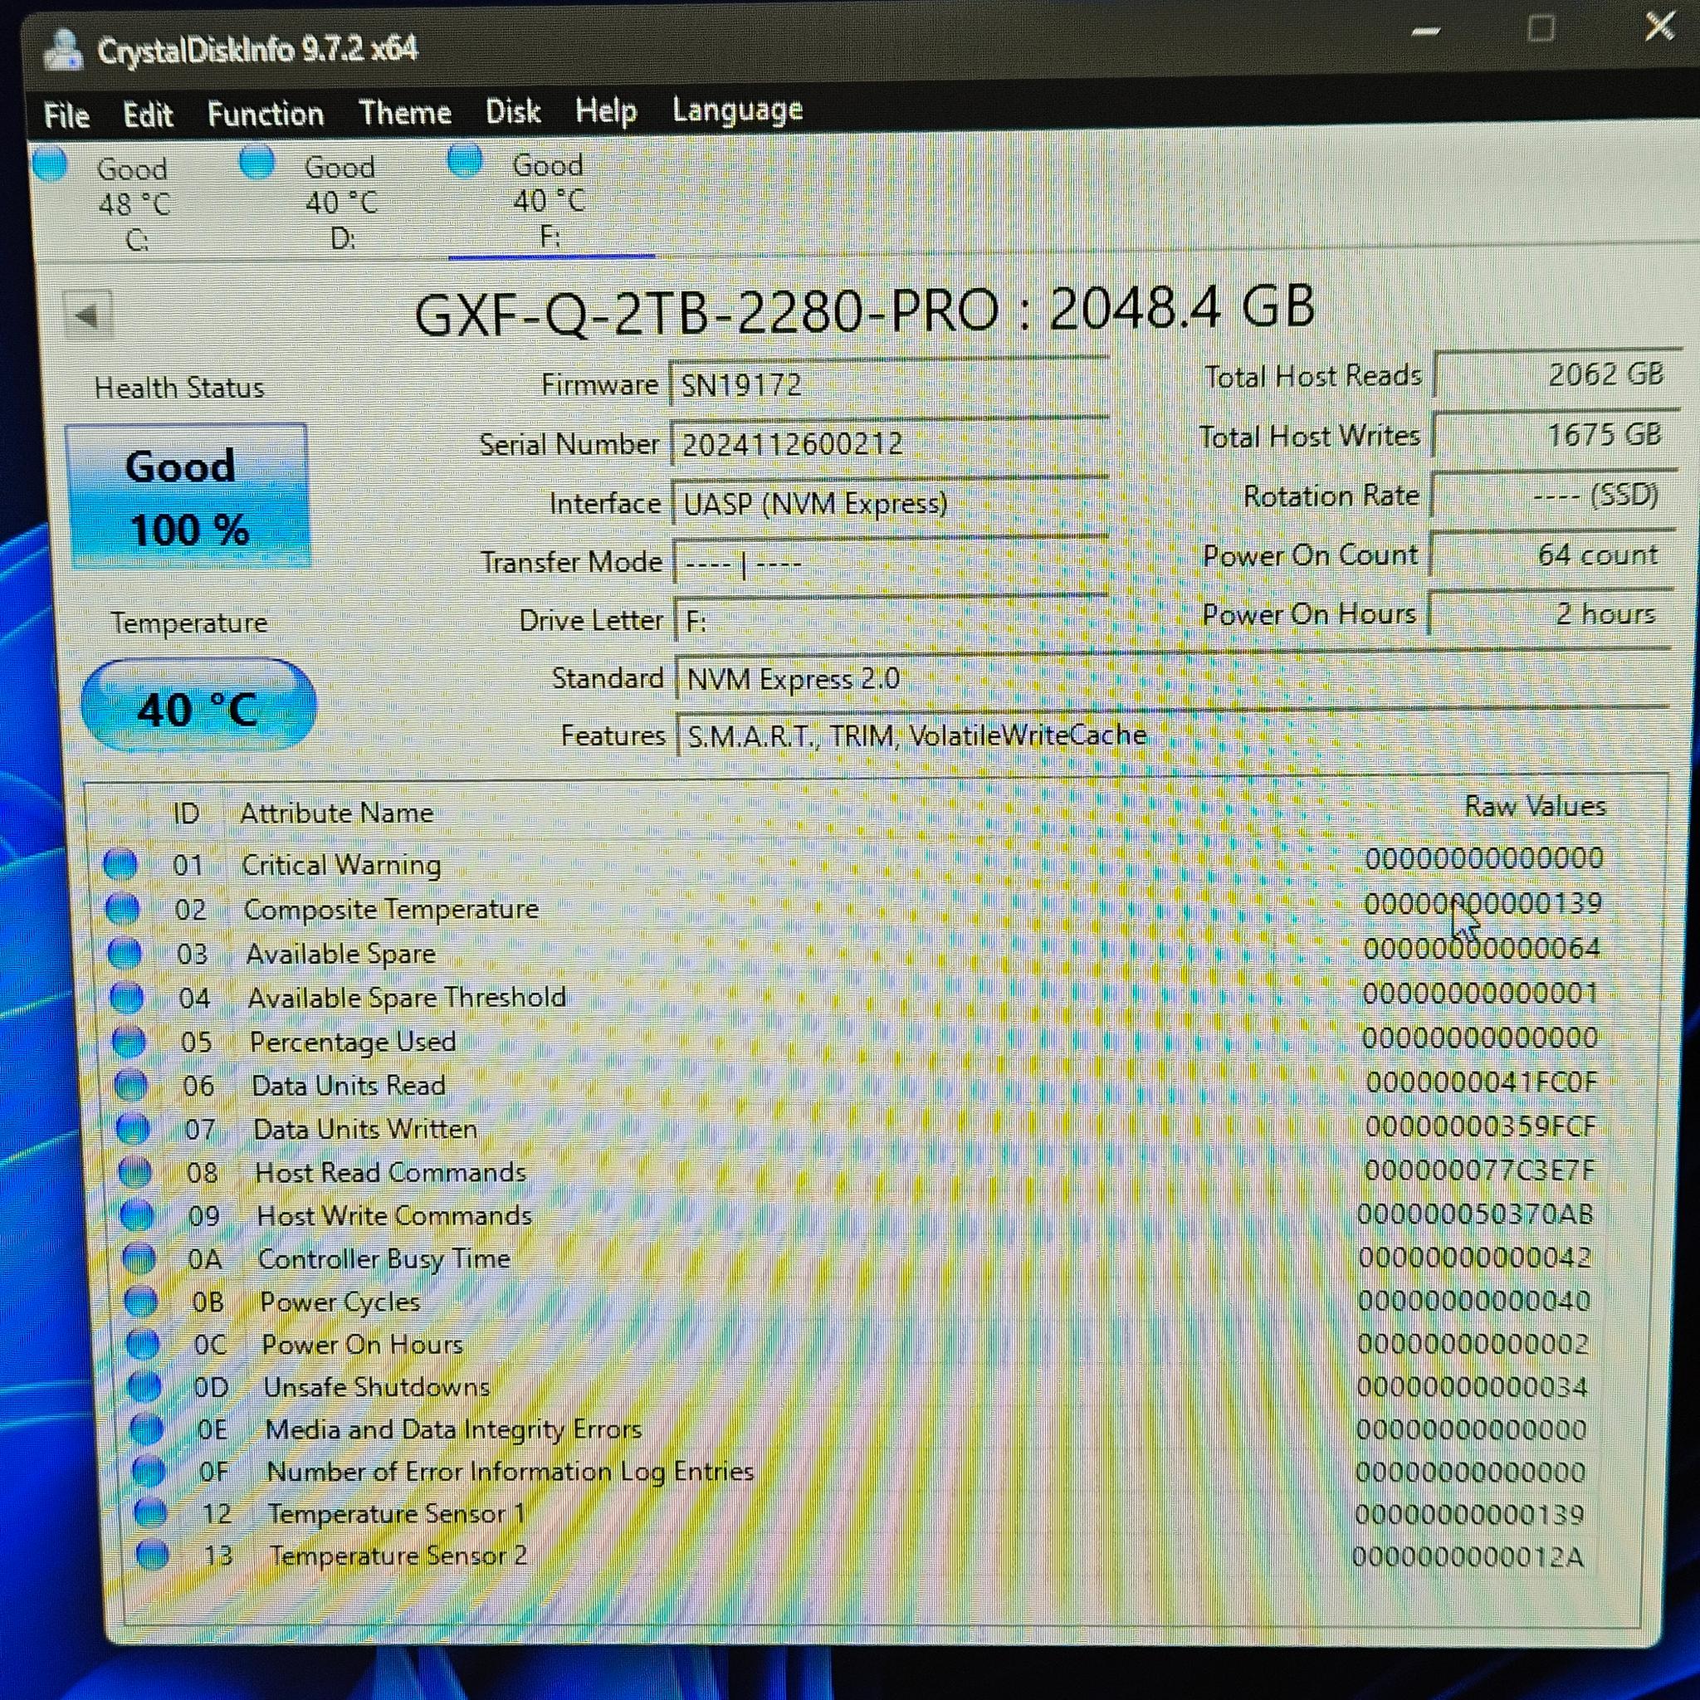Click the Power On Hours value 2 hours
1700x1700 pixels.
coord(1551,613)
